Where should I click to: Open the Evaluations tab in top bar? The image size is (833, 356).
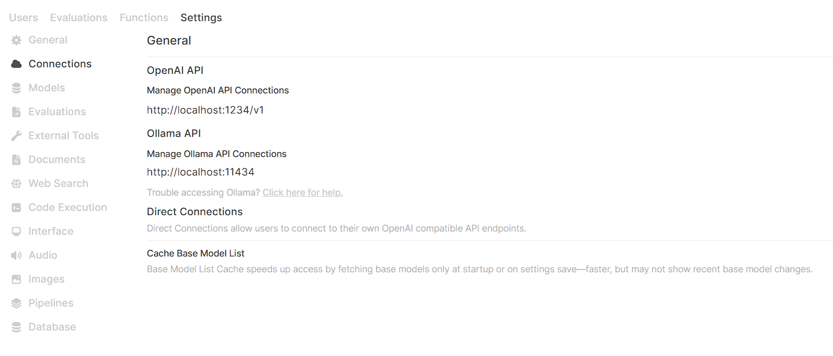pyautogui.click(x=79, y=18)
